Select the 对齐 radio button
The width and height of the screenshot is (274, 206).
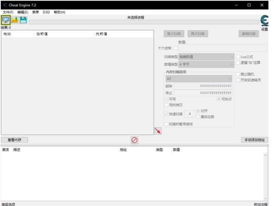pos(198,111)
